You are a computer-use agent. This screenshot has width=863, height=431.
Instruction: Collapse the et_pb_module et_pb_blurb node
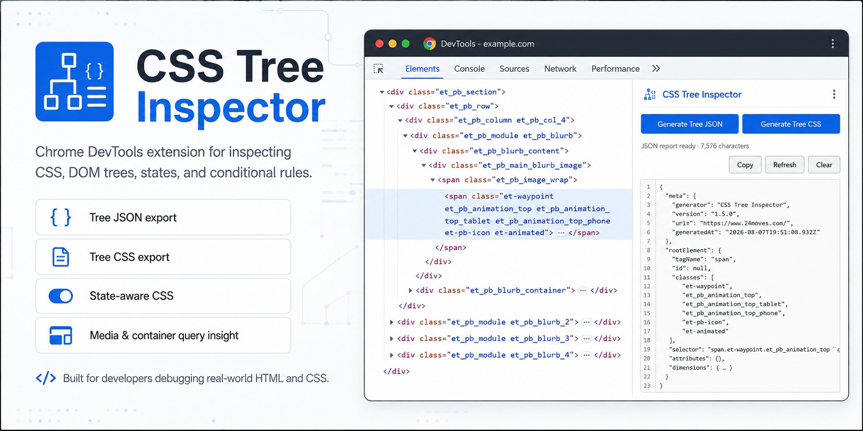pos(405,136)
